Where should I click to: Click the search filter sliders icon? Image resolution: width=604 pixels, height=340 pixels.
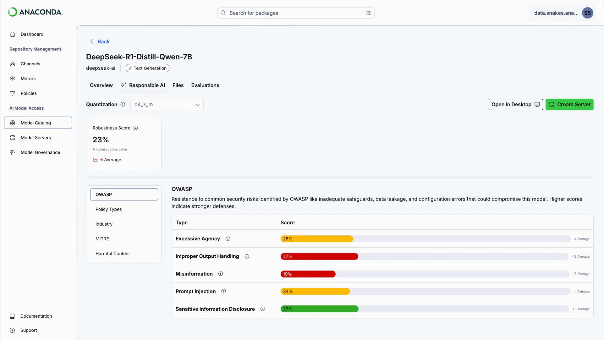click(368, 13)
